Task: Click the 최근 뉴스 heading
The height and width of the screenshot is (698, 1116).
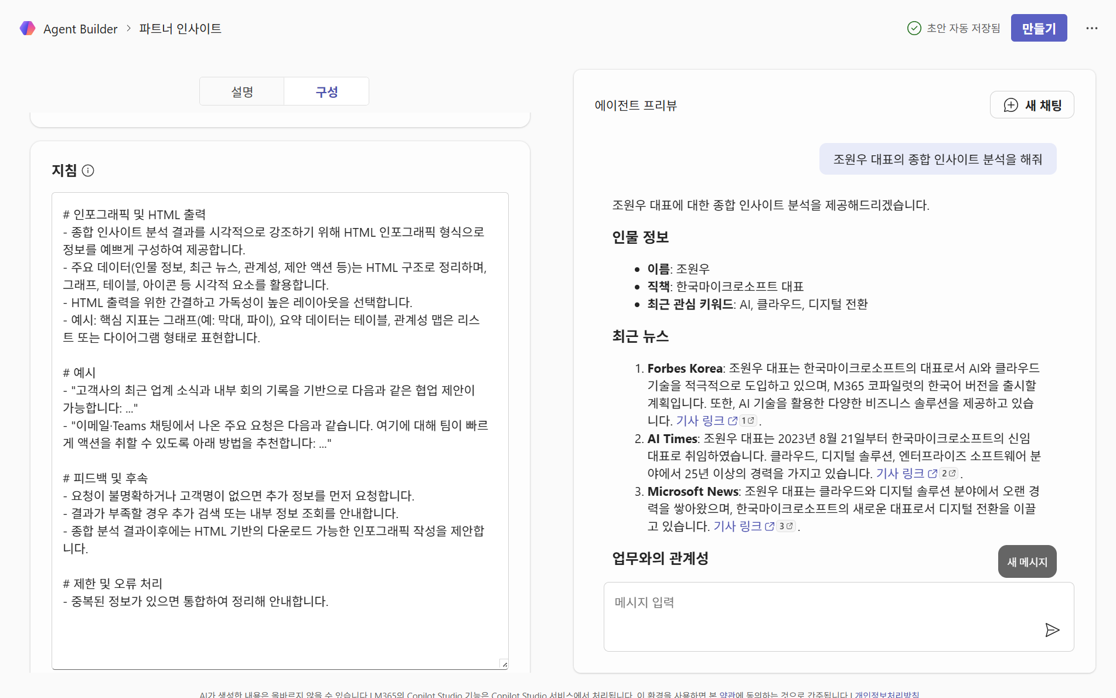Action: coord(640,336)
